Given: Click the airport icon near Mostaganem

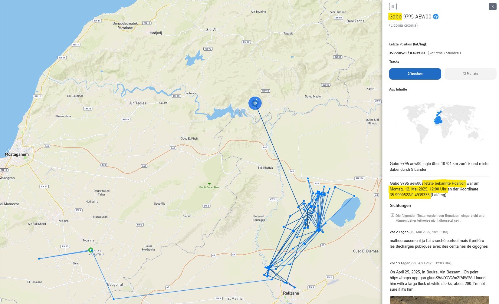Looking at the screenshot, I should coord(50,171).
